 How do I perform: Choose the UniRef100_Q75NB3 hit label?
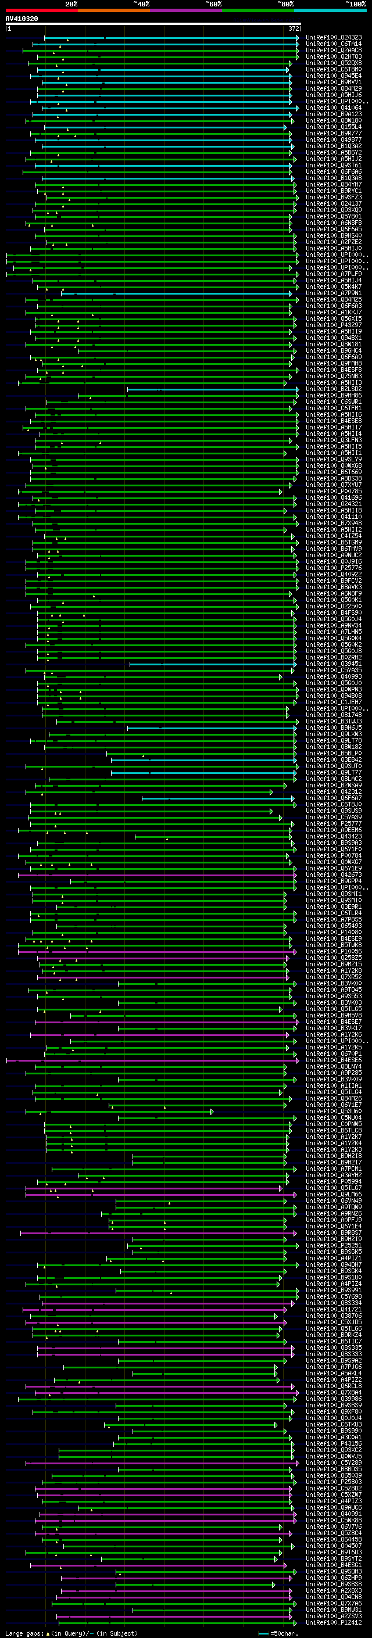pos(334,377)
